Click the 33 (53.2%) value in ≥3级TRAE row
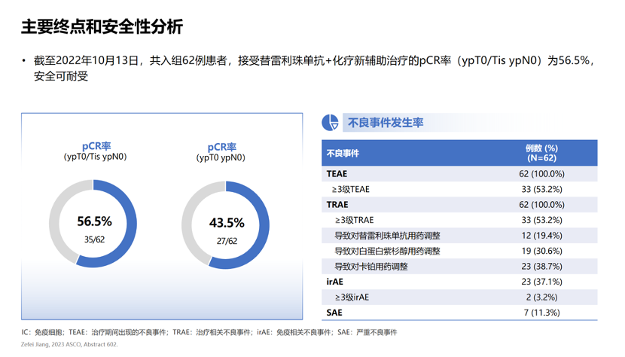 (541, 220)
